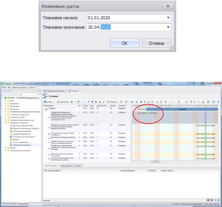Open the Сервис menu
The width and height of the screenshot is (222, 207).
31,87
